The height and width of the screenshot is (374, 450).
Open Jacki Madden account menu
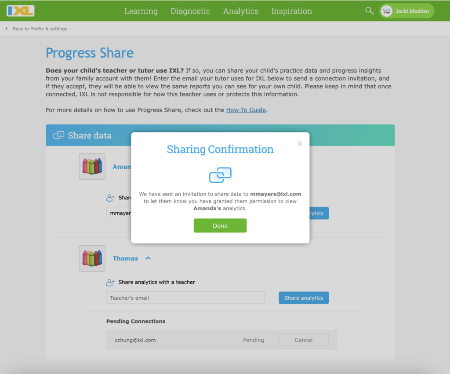(406, 11)
